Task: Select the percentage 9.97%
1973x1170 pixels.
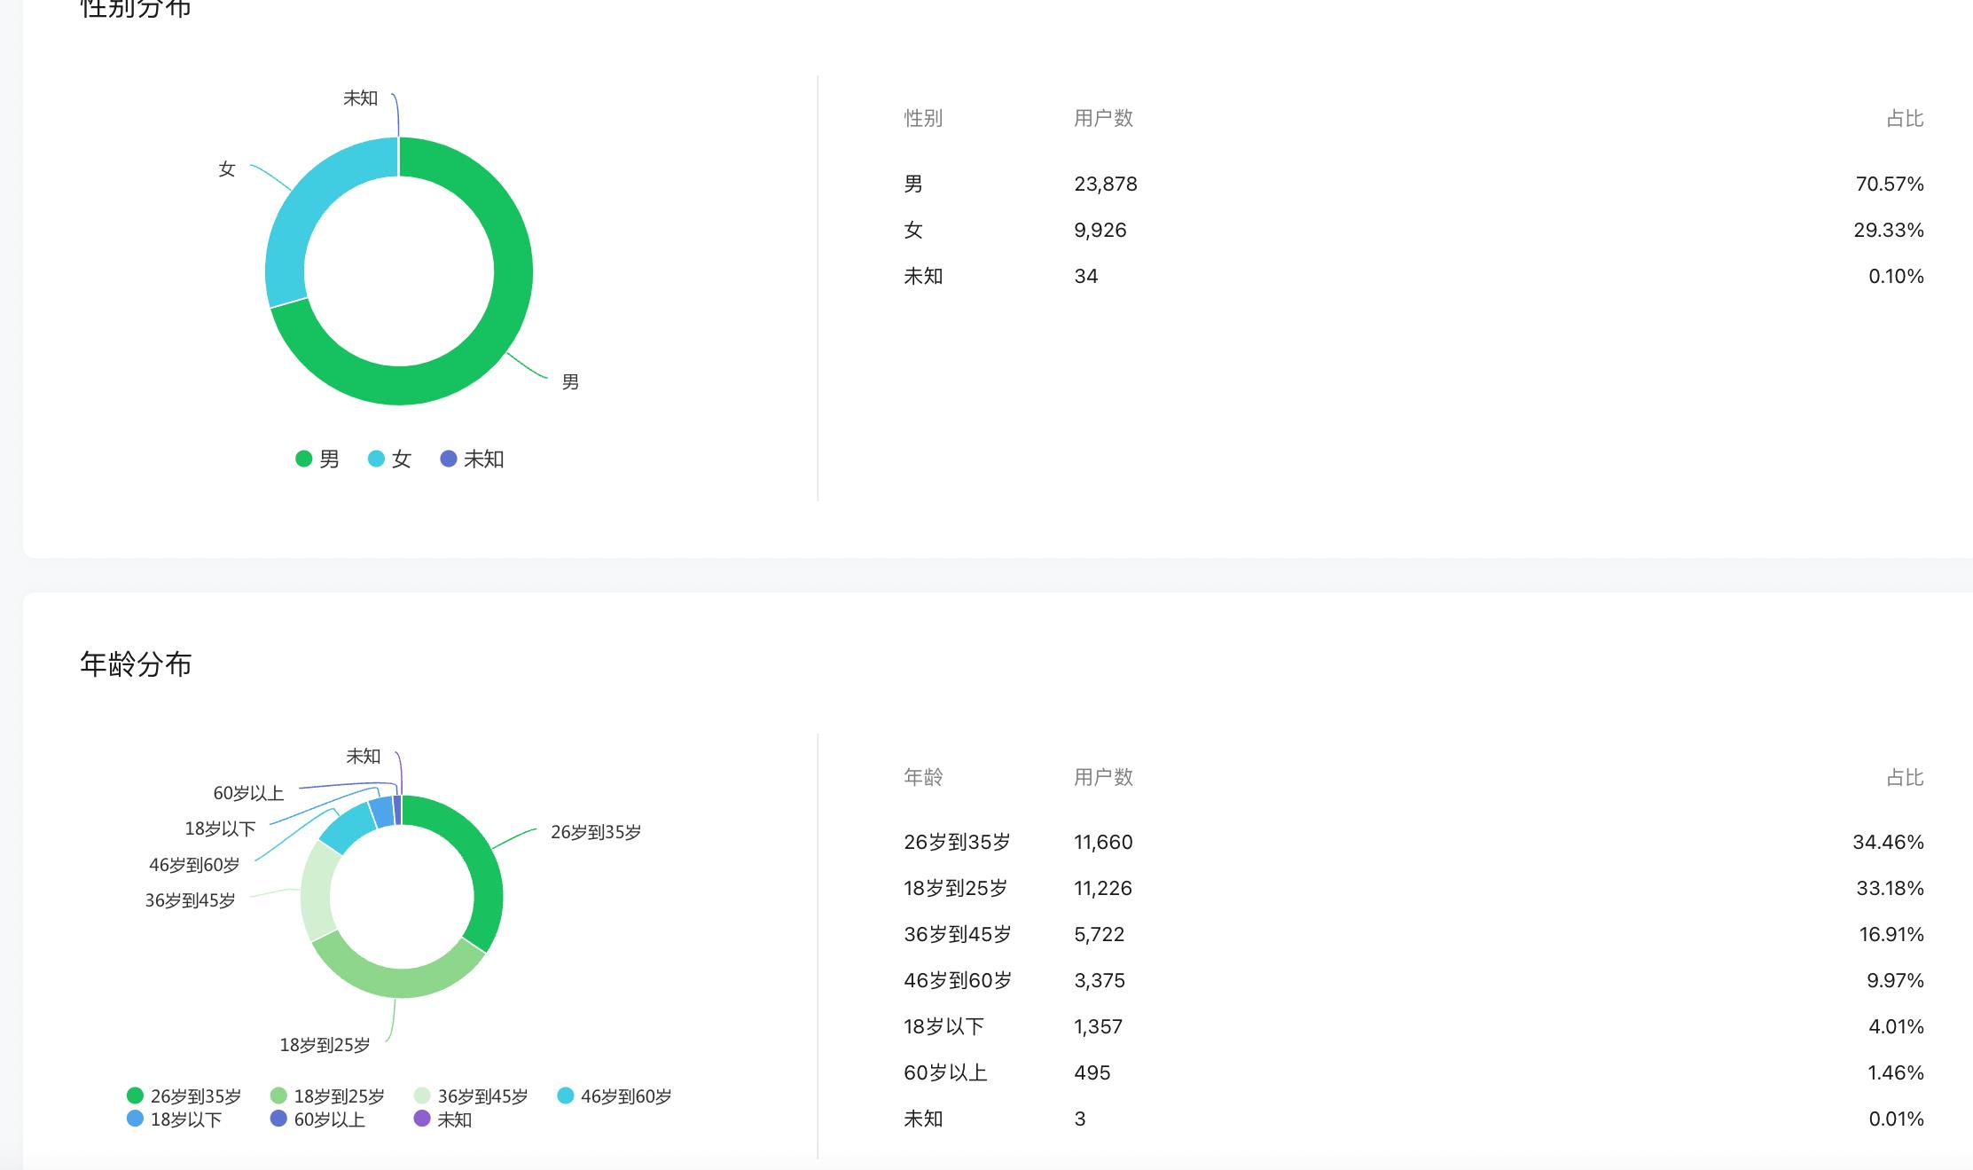Action: [1895, 980]
